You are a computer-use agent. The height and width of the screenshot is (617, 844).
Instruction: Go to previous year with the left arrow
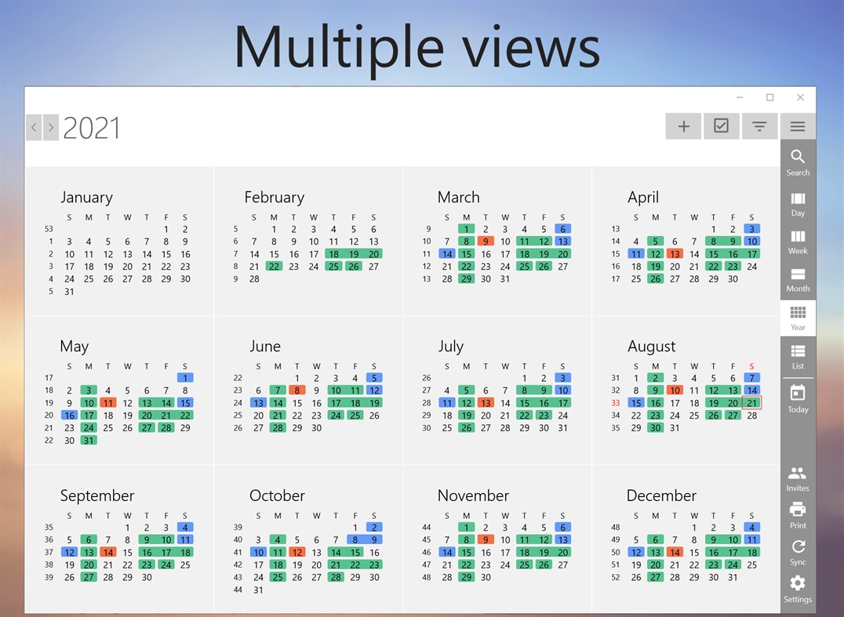pos(34,127)
